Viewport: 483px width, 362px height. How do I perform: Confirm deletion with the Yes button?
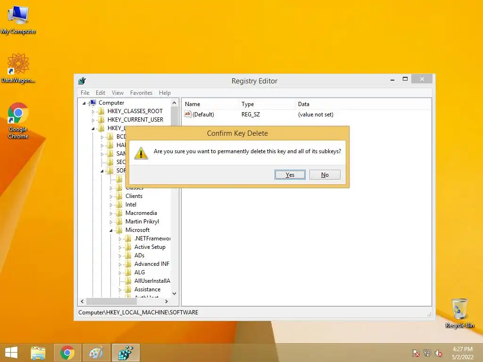coord(290,175)
